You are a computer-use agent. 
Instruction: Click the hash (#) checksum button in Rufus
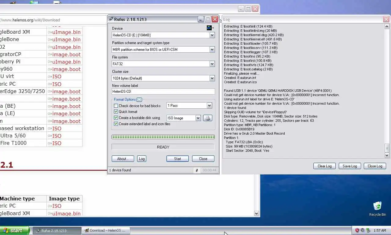pos(197,170)
